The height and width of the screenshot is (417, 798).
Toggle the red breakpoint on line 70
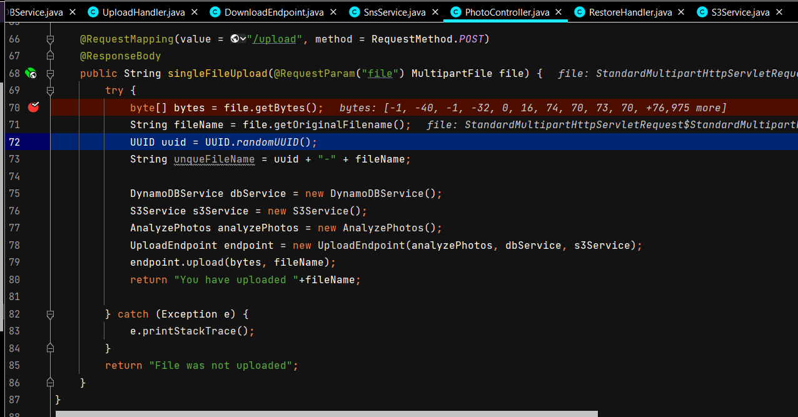pos(34,107)
